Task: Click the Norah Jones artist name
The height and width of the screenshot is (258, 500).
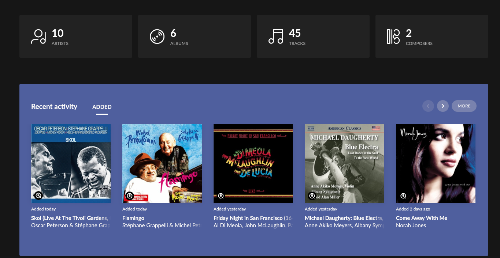Action: (411, 225)
